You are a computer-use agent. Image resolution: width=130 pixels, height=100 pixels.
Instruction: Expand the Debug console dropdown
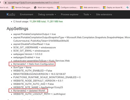click(47, 14)
